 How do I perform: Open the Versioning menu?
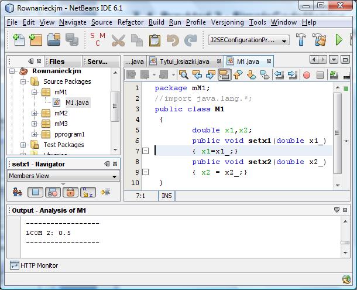227,22
